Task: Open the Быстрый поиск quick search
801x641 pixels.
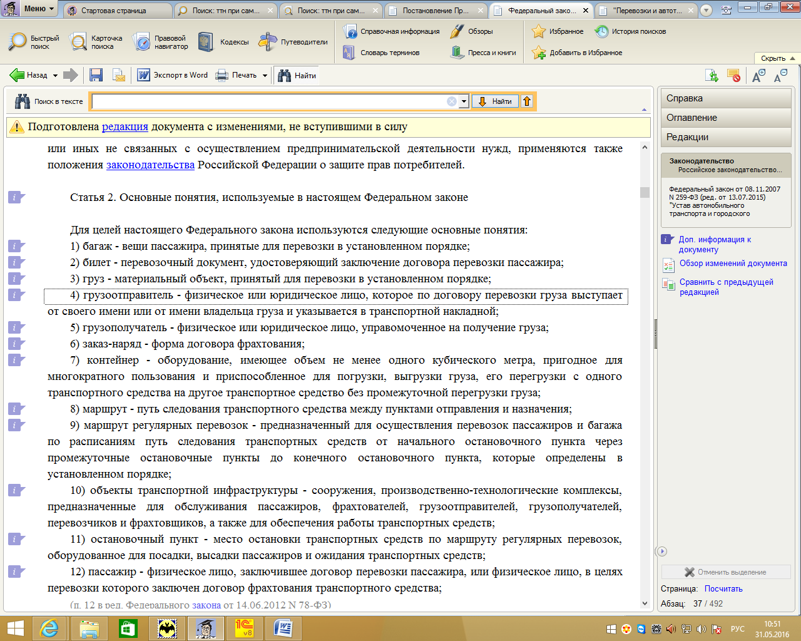Action: 34,42
